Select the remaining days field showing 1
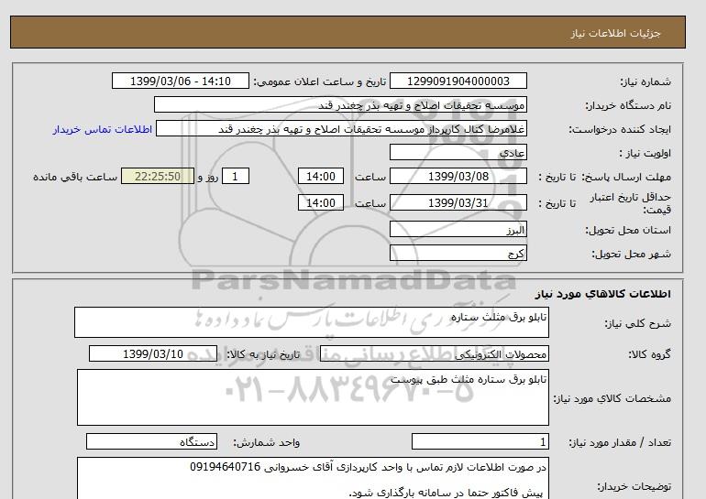The width and height of the screenshot is (706, 499). (x=236, y=176)
